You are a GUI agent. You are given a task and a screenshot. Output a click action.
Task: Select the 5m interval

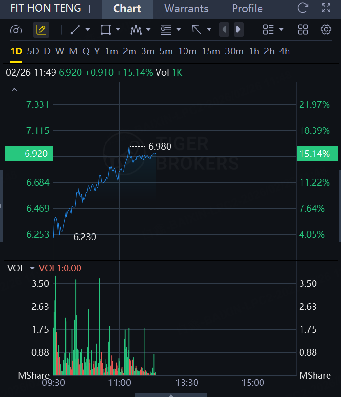pos(166,51)
